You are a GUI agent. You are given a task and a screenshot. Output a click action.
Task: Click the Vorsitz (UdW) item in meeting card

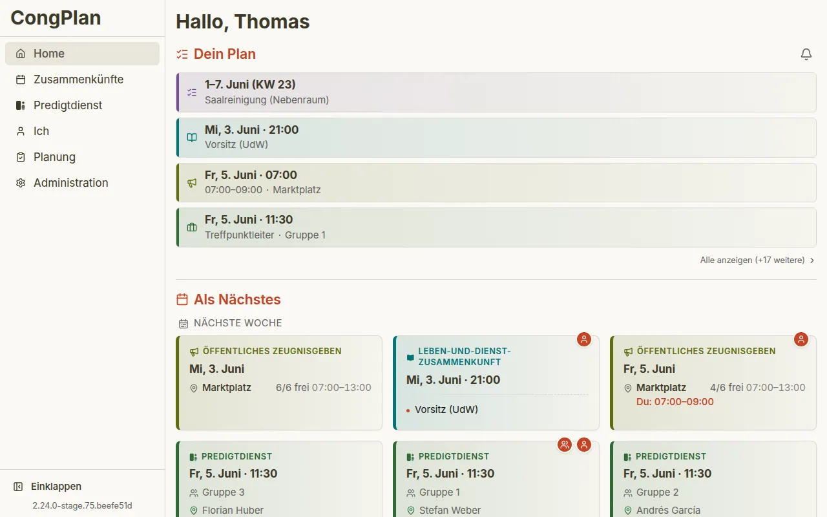[x=446, y=410]
